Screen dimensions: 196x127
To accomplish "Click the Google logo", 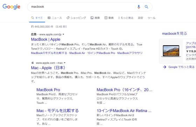I will pyautogui.click(x=11, y=7).
